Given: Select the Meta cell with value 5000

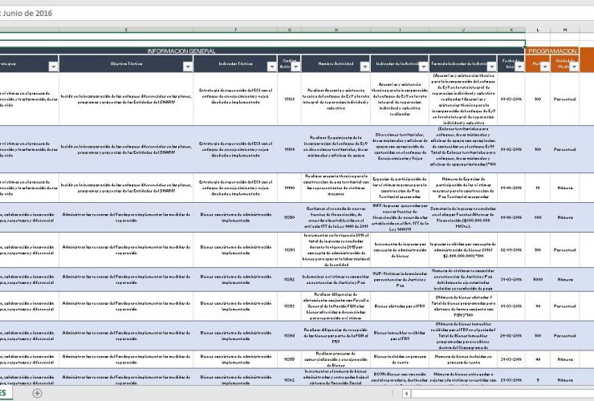Looking at the screenshot, I should [538, 279].
